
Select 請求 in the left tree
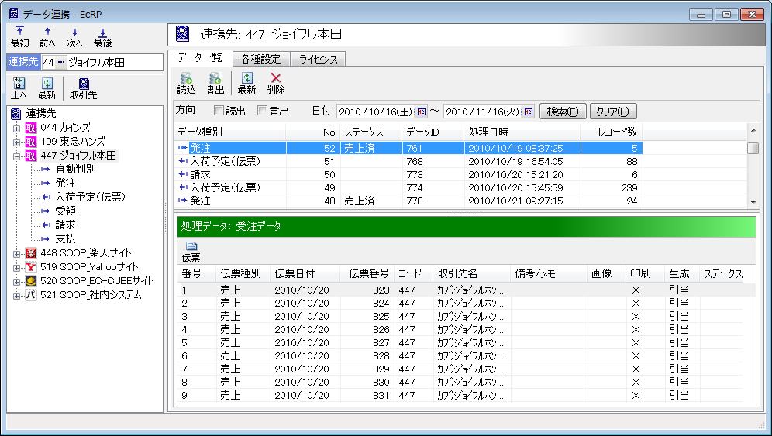coord(65,225)
